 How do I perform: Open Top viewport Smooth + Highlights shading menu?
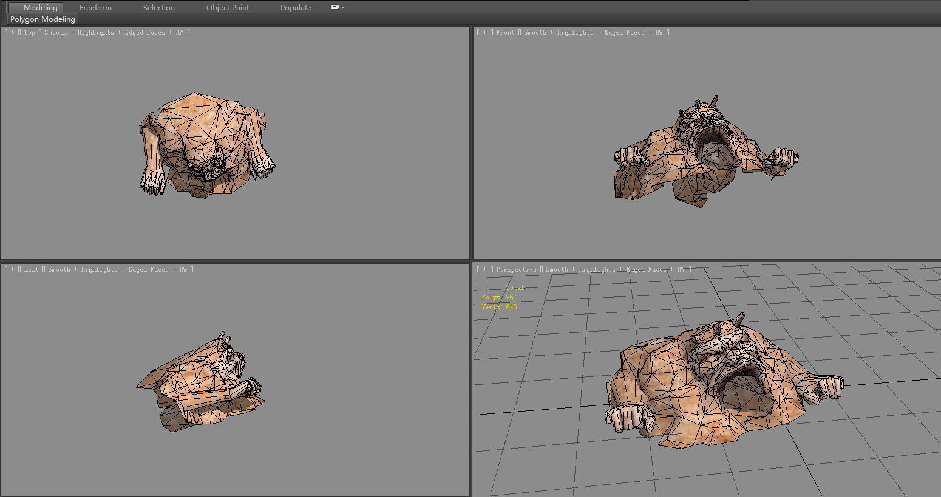113,32
